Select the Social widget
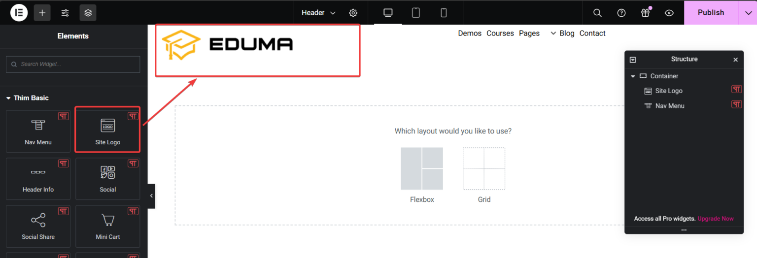 point(107,179)
